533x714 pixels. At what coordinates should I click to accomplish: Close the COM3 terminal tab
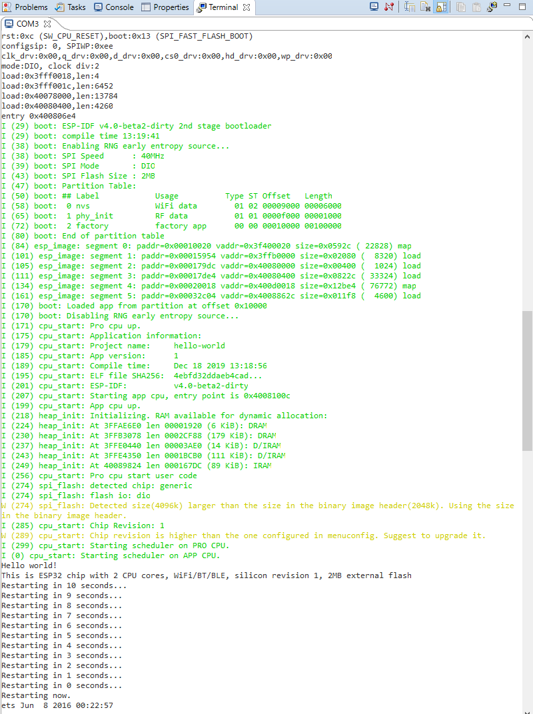[x=47, y=24]
